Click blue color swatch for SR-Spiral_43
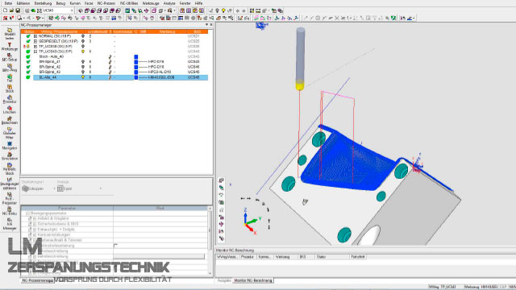Viewport: 516px width, 290px height. (x=136, y=72)
